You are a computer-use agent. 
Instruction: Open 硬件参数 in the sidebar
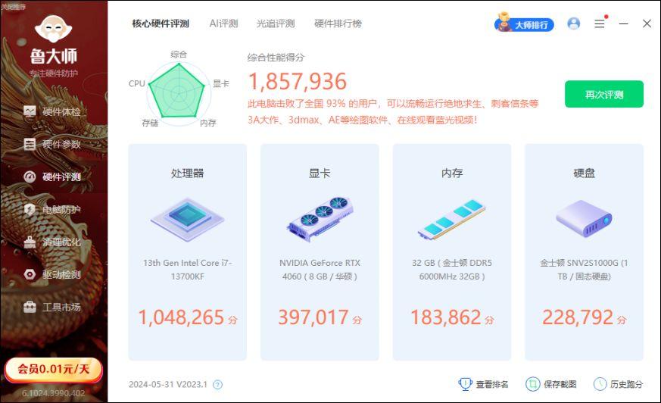pyautogui.click(x=54, y=144)
